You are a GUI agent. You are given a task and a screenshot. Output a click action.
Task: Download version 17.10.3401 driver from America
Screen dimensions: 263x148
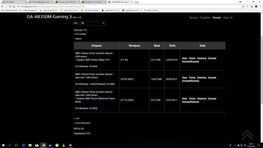click(202, 98)
